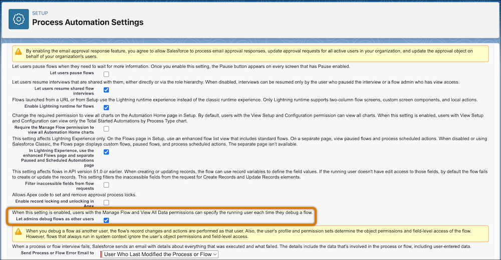Click the Enable Lightning runtime for flows label
501x260 pixels.
[59, 106]
